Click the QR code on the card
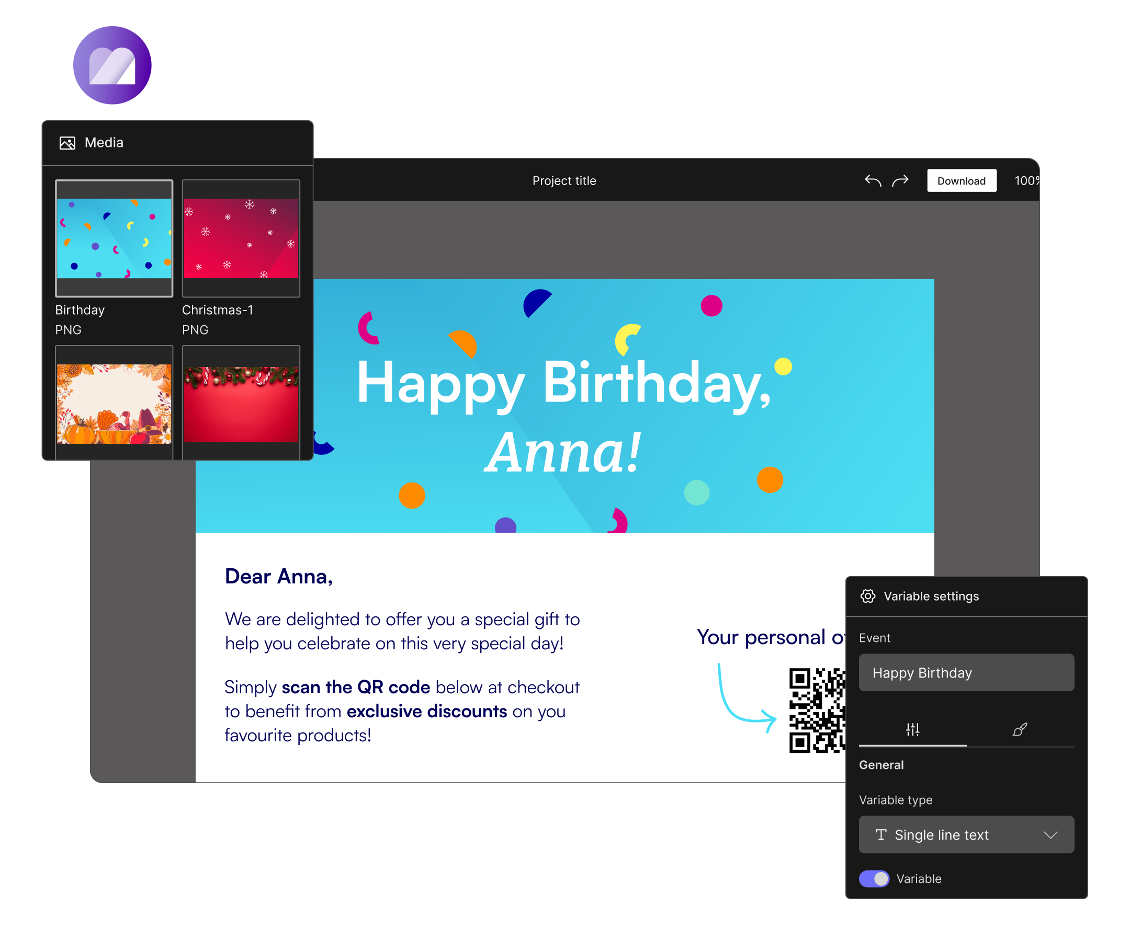Viewport: 1130px width, 941px height. tap(817, 710)
